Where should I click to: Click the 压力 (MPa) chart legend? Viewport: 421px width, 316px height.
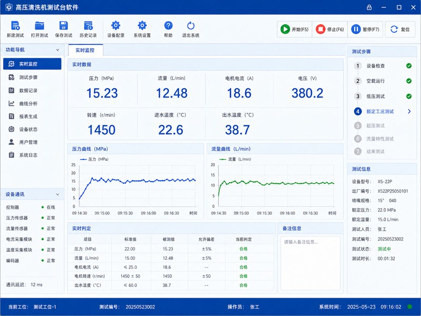94,159
